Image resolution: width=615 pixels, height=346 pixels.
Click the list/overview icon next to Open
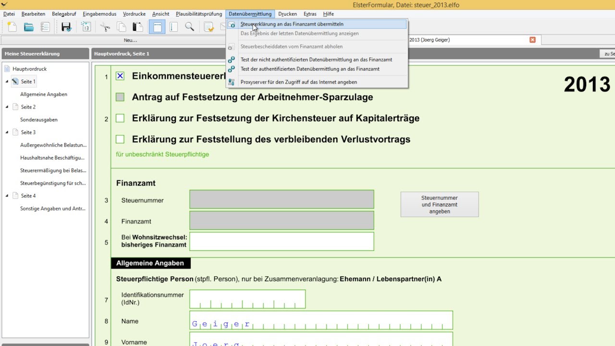tap(45, 27)
